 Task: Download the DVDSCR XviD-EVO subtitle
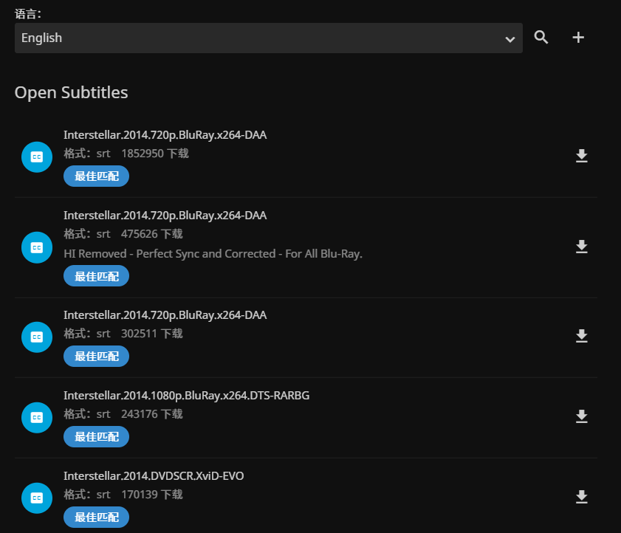[582, 498]
